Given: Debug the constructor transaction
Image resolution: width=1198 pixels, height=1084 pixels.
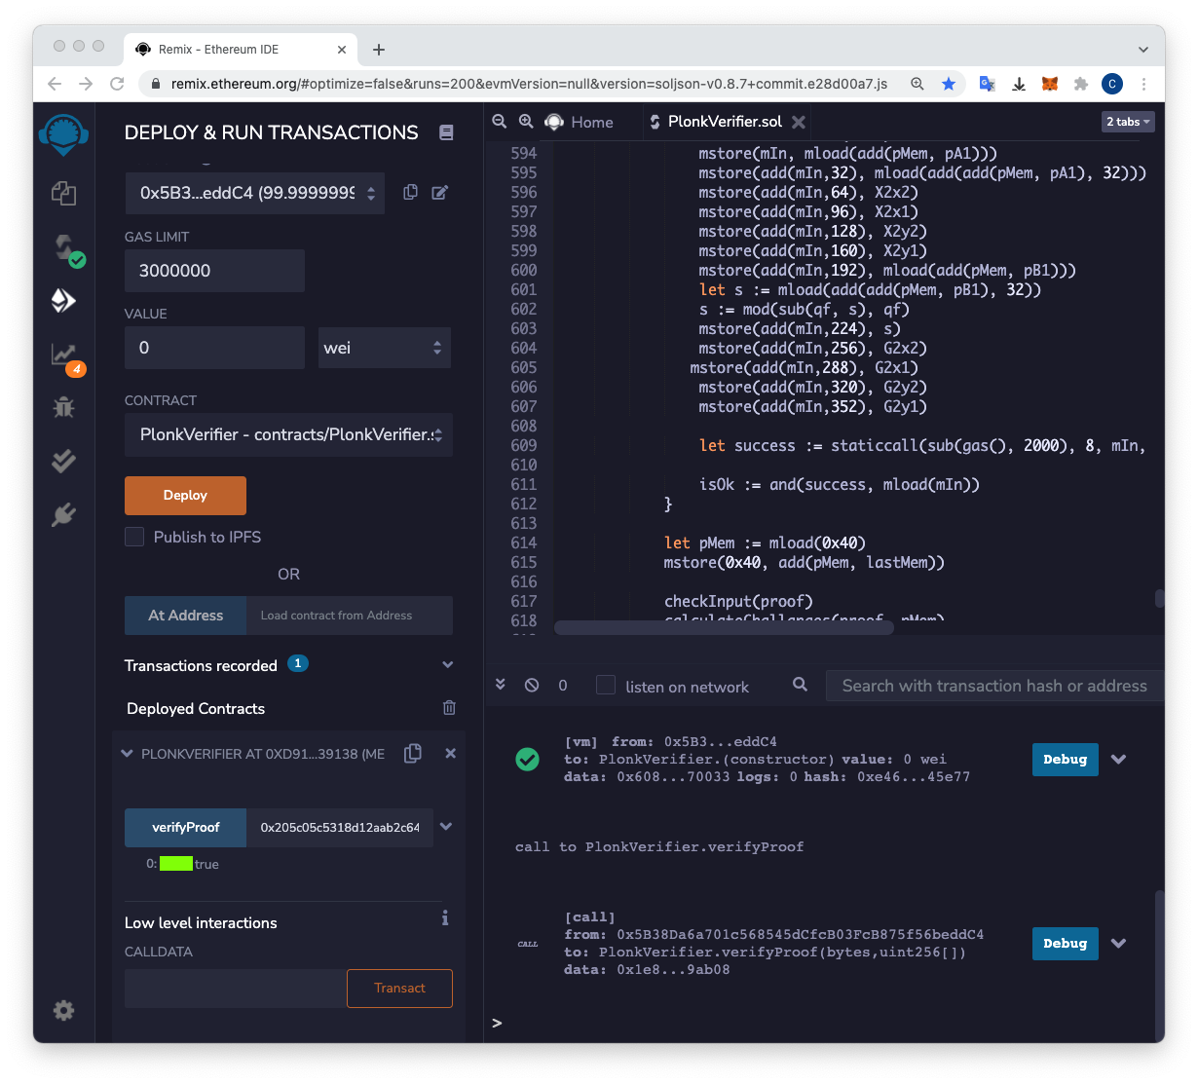Looking at the screenshot, I should click(x=1065, y=760).
